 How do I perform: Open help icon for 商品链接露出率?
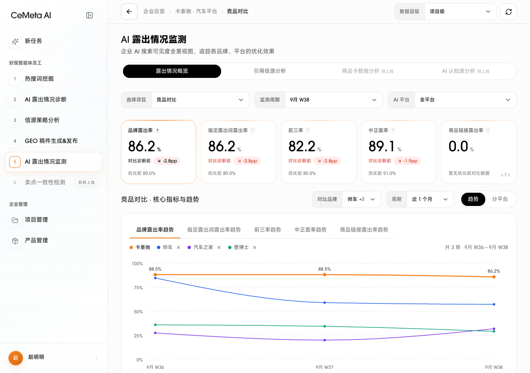[x=488, y=130]
